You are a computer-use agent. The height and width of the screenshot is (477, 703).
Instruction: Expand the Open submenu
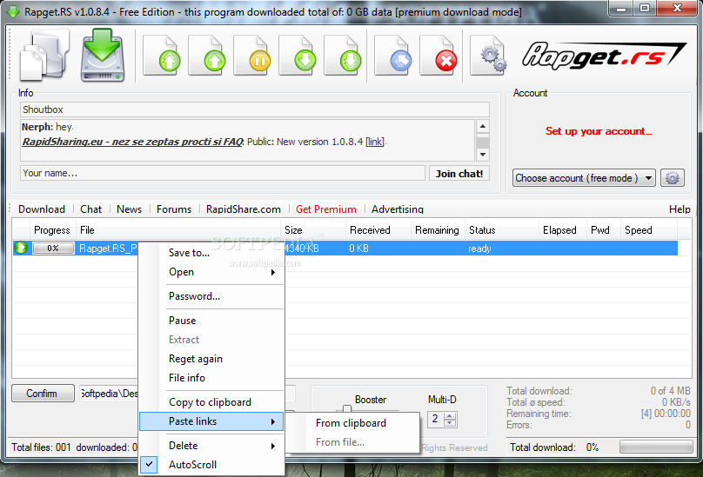211,272
